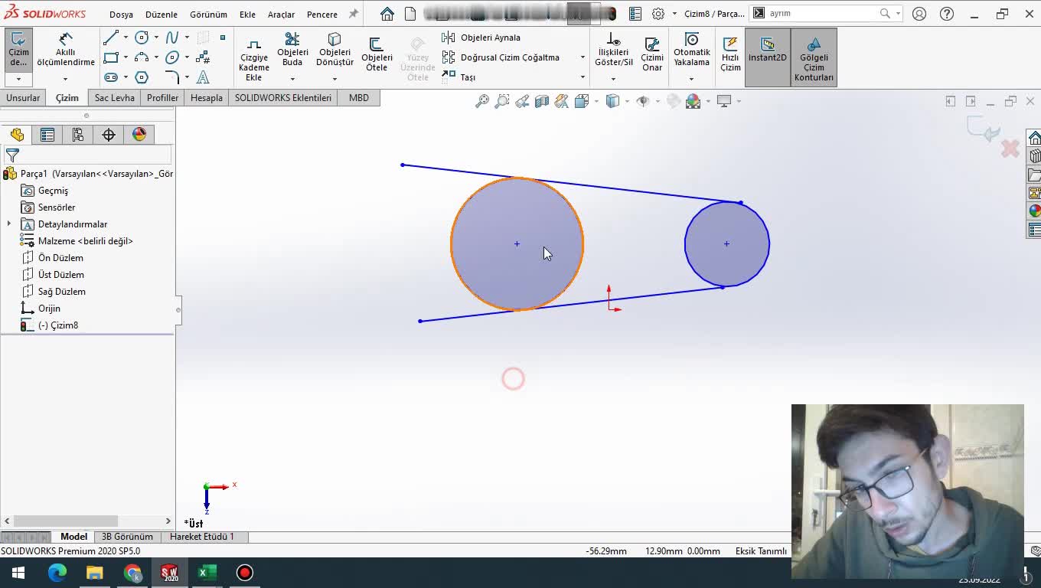Click Akıllı ölçümlendirme smart dimension tool
Image resolution: width=1041 pixels, height=588 pixels.
pyautogui.click(x=66, y=51)
